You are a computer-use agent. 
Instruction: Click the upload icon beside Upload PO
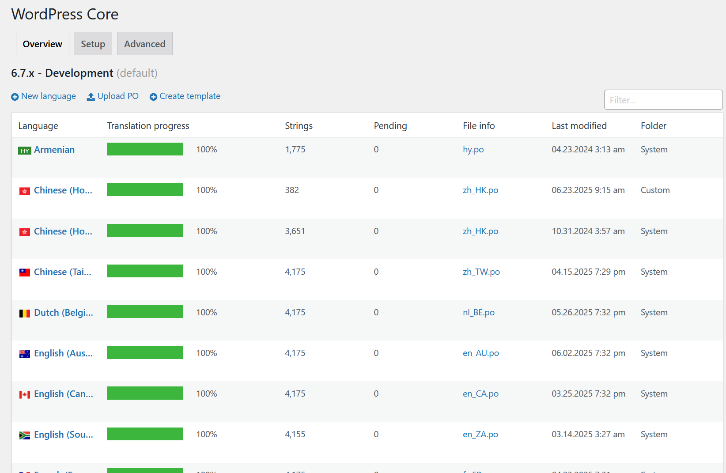point(91,97)
